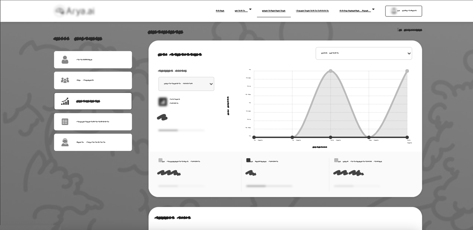Click the progress bar beside the chart
The image size is (473, 230).
pos(181,130)
